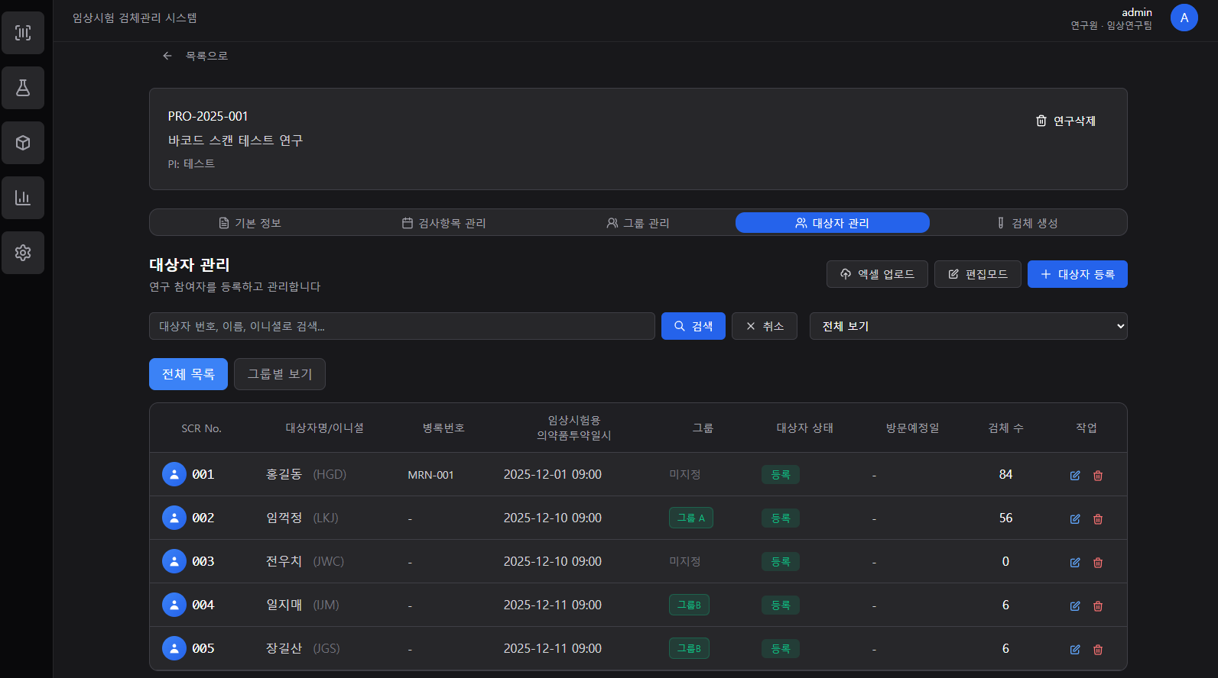Click the flask icon in sidebar

tap(23, 88)
